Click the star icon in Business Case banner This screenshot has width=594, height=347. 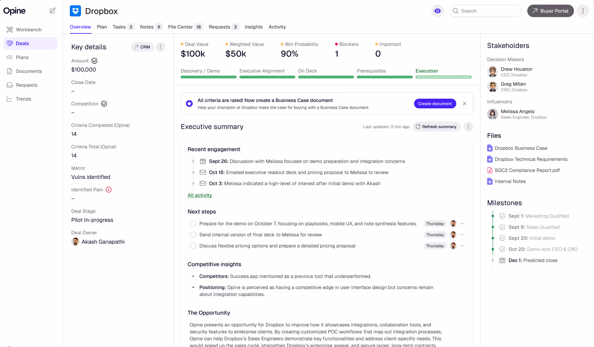coord(189,104)
